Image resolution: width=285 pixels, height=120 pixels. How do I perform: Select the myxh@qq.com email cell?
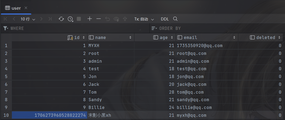207,115
